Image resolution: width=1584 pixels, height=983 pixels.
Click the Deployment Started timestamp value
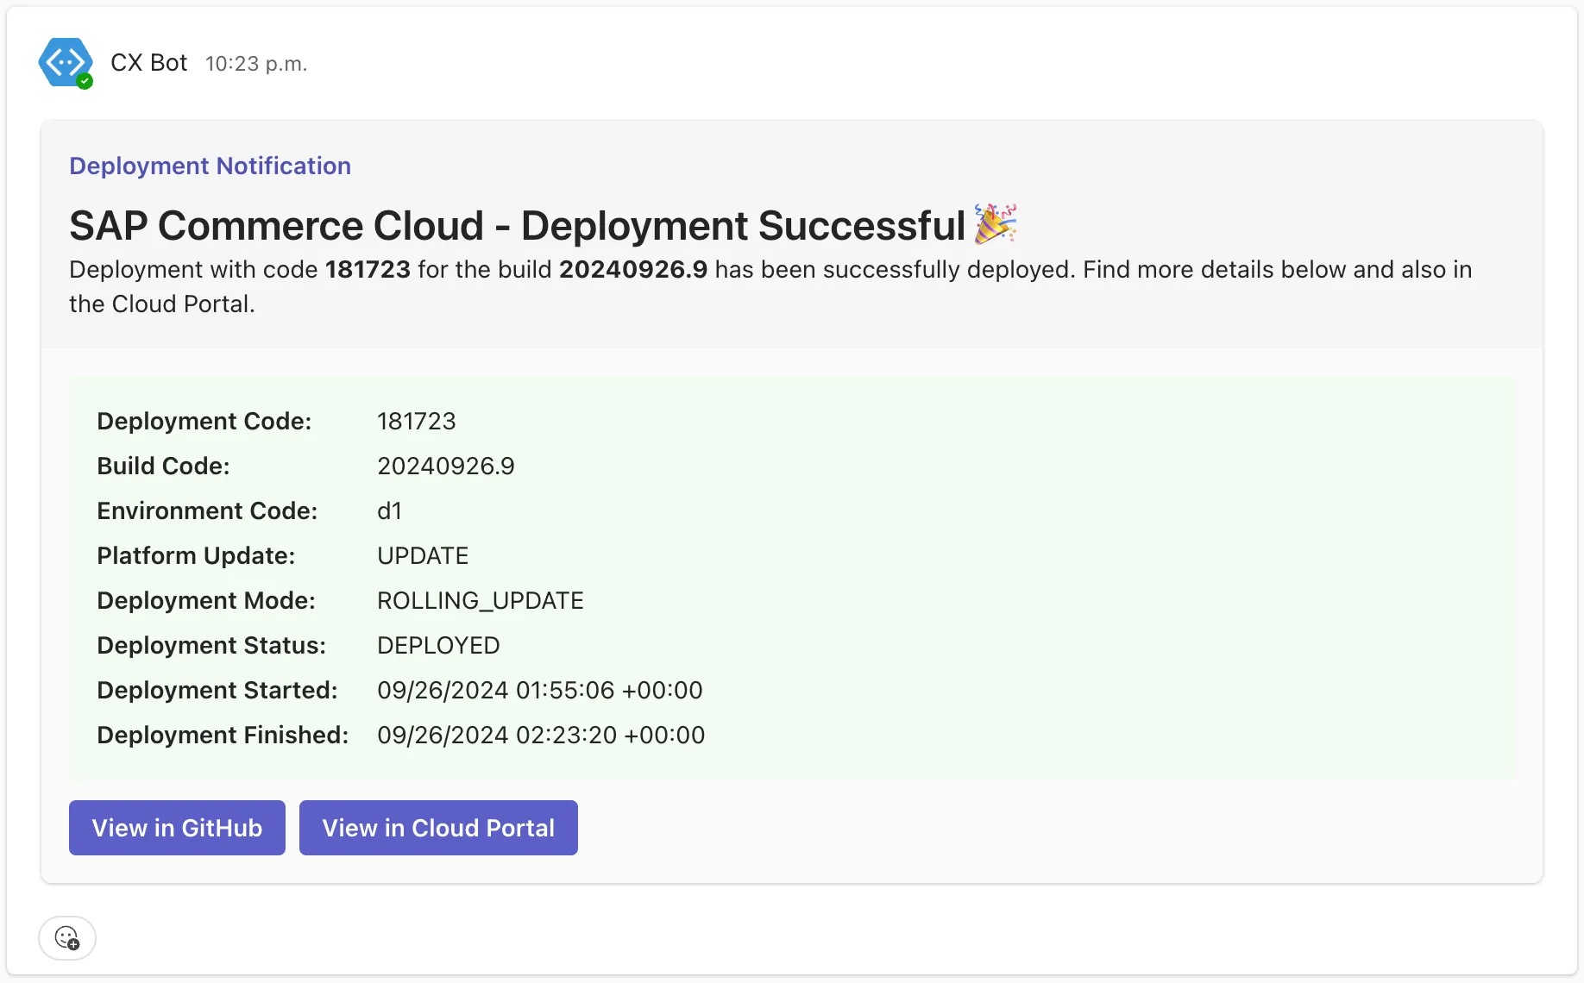click(x=539, y=690)
